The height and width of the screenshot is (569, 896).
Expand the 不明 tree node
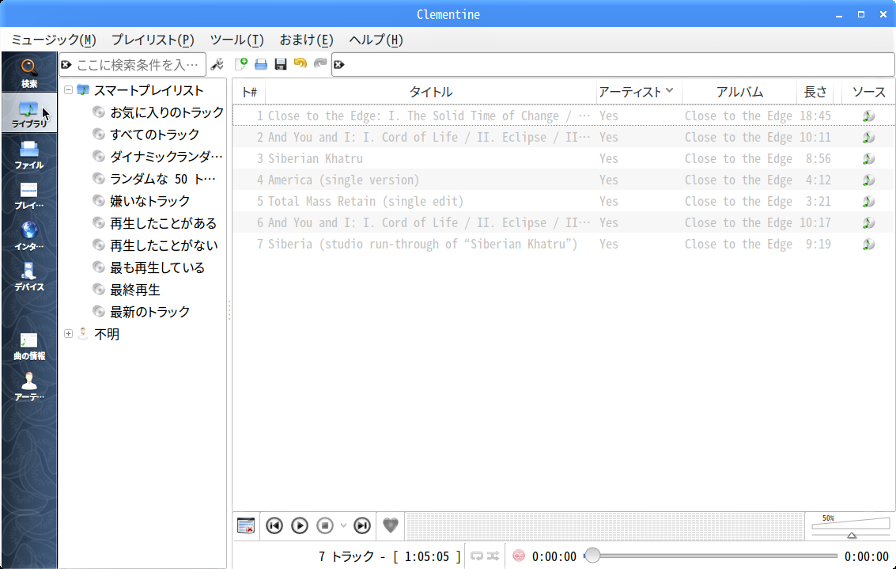tap(68, 333)
